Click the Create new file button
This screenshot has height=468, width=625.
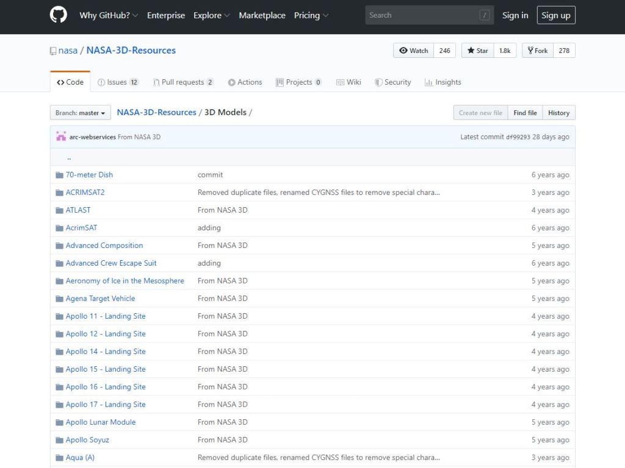(480, 113)
